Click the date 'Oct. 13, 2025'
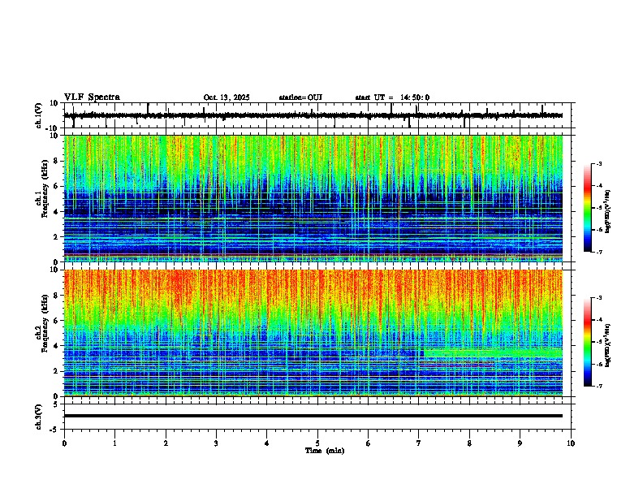 click(227, 97)
